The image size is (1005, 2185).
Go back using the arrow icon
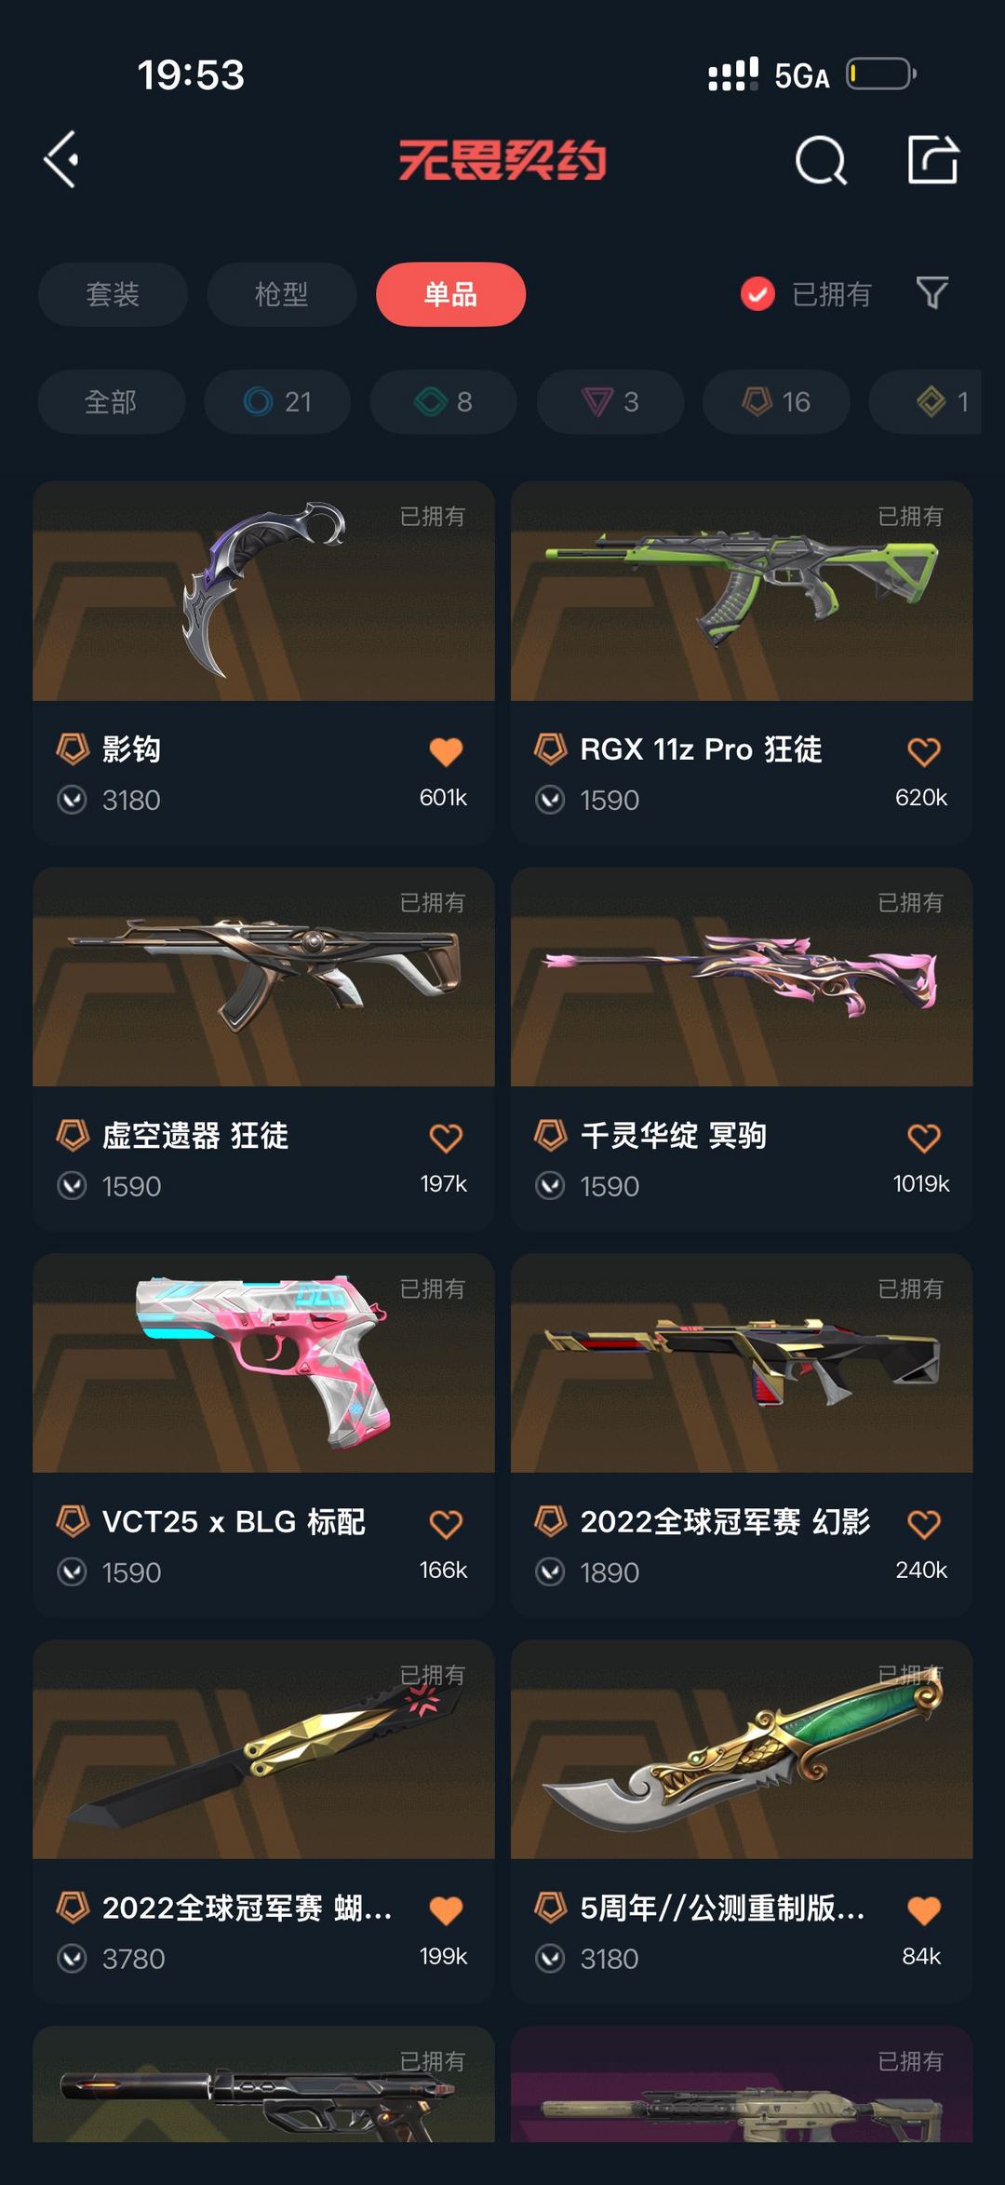pyautogui.click(x=61, y=160)
